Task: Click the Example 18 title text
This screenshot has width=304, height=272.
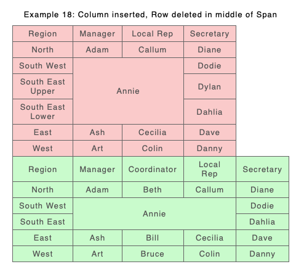Action: click(150, 15)
